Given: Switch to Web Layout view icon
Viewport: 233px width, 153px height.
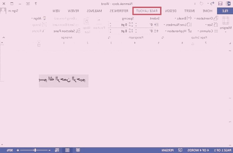Looking at the screenshot, I should pyautogui.click(x=57, y=150).
